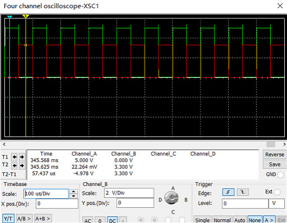Select DC coupling for the channel
The image size is (287, 223).
[112, 220]
